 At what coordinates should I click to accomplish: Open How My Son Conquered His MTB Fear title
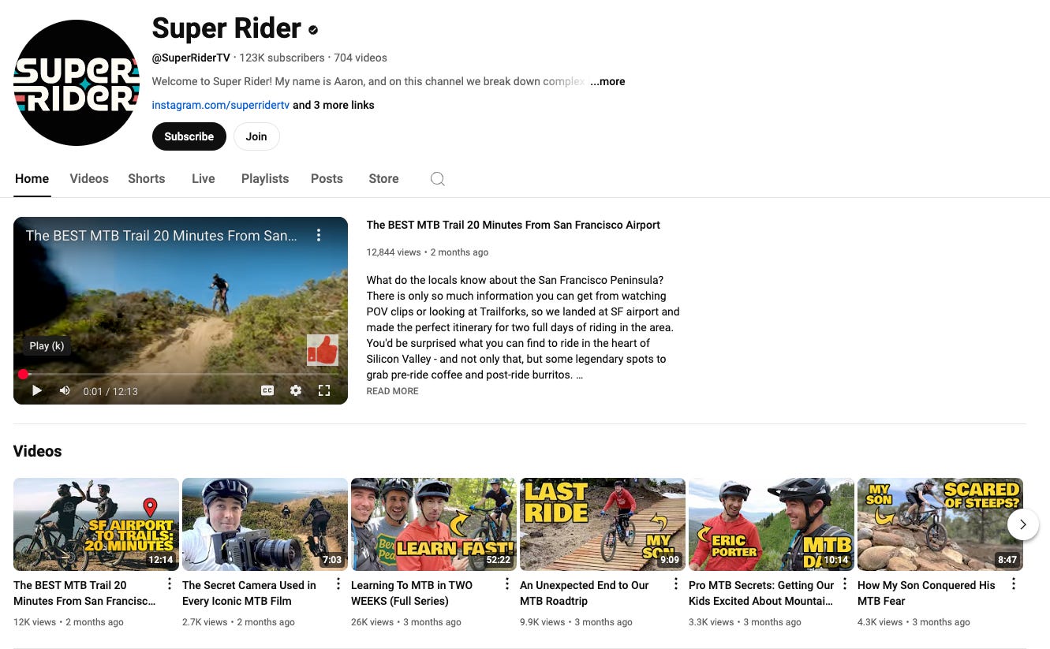coord(927,593)
